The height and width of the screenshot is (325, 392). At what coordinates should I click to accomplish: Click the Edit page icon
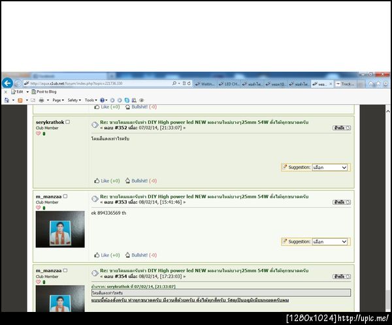[x=14, y=91]
